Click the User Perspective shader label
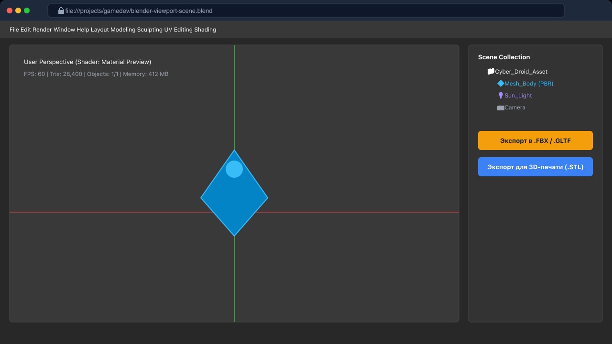Screen dimensions: 612x344 [87, 62]
